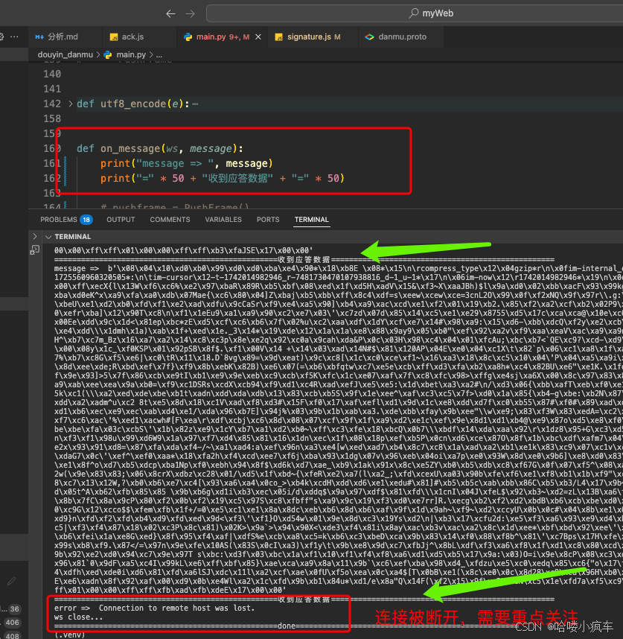Click the line 161 print statement

tap(187, 163)
